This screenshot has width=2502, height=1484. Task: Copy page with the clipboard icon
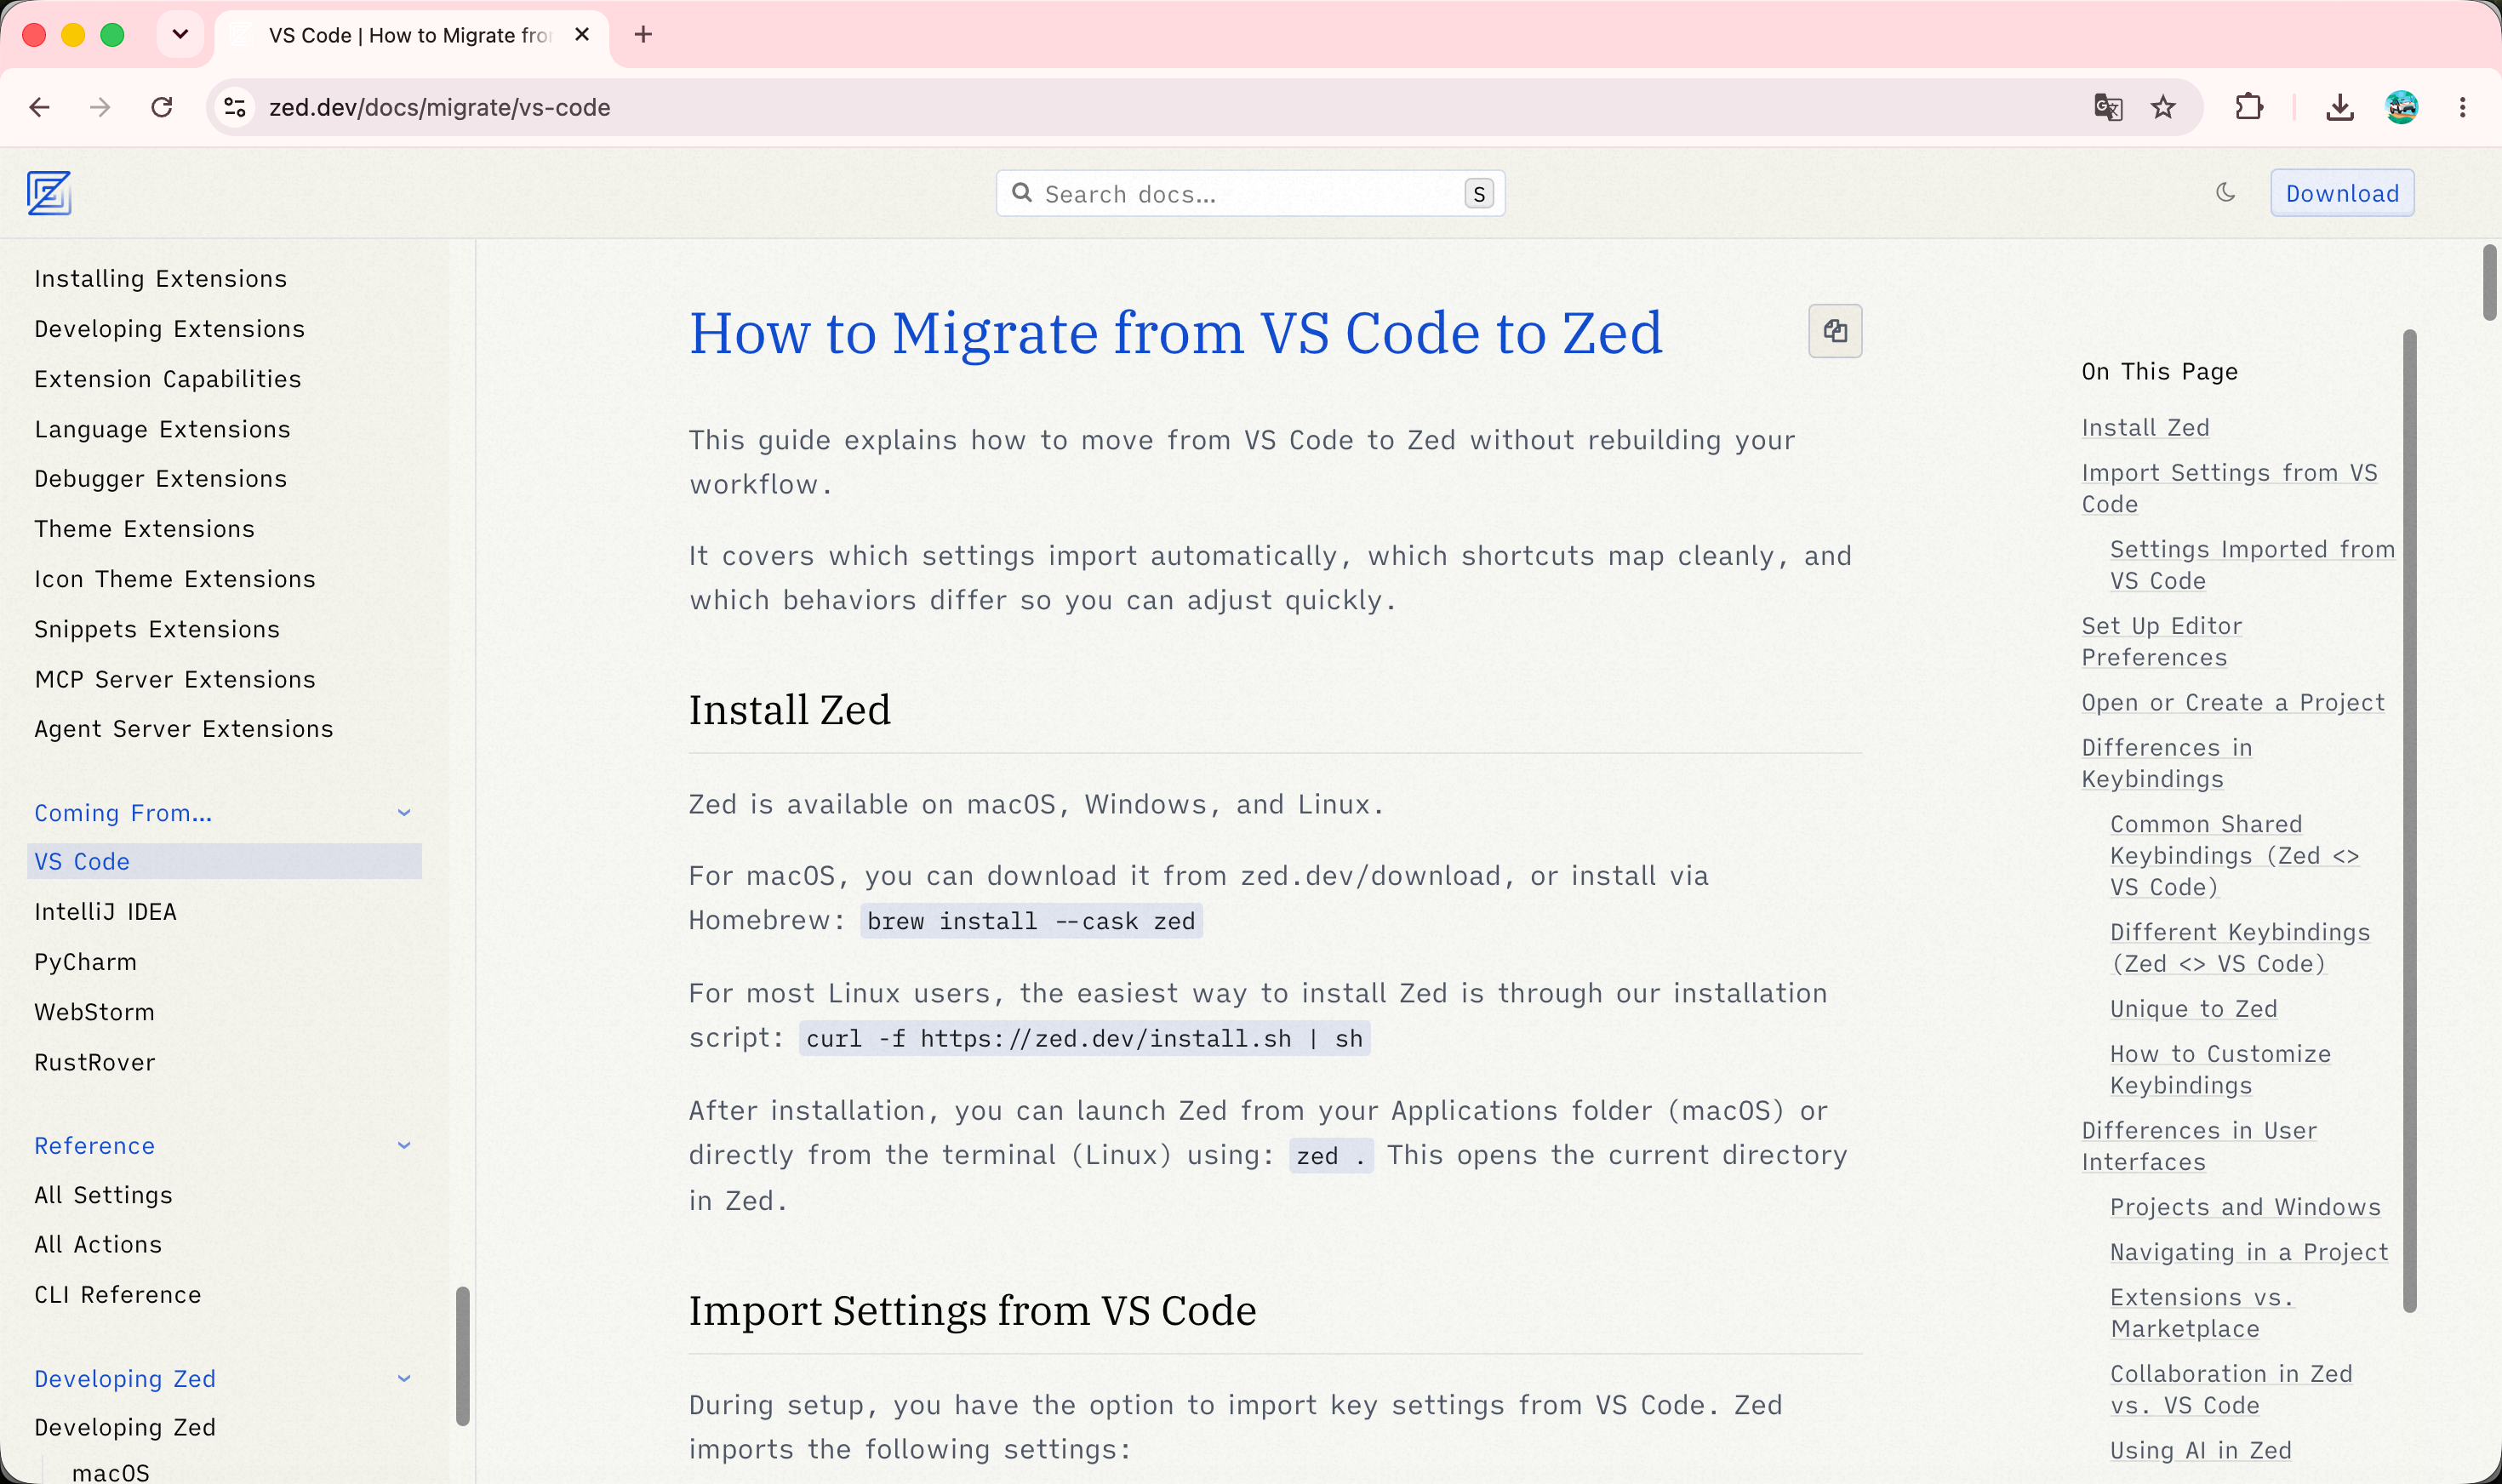(1835, 331)
